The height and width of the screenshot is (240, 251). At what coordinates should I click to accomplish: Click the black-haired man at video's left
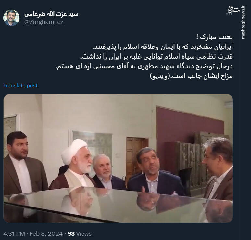point(24,163)
